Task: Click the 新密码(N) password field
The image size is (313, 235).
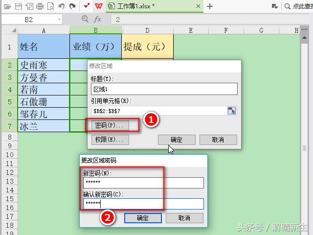Action: pyautogui.click(x=143, y=183)
